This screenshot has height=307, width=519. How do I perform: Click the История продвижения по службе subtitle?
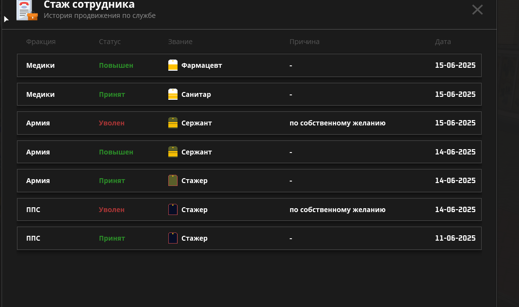[99, 15]
